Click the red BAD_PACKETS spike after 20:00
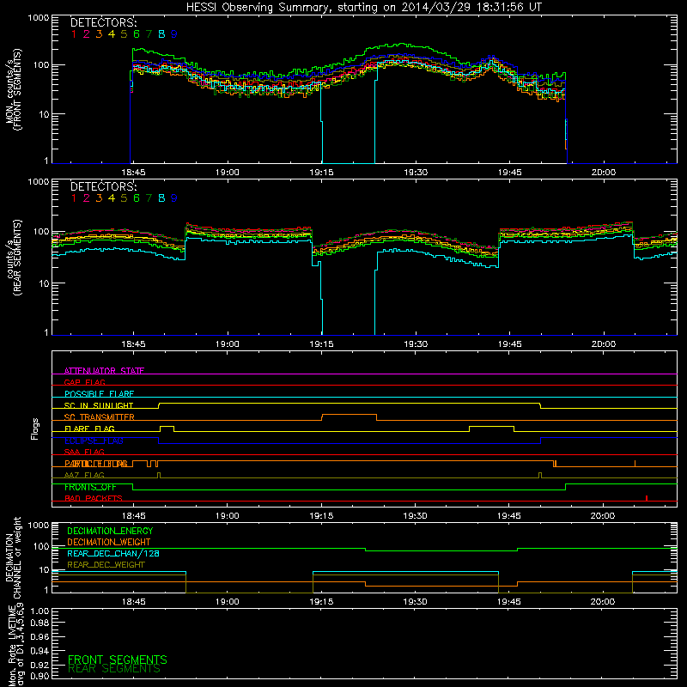This screenshot has width=687, height=687. pyautogui.click(x=647, y=498)
